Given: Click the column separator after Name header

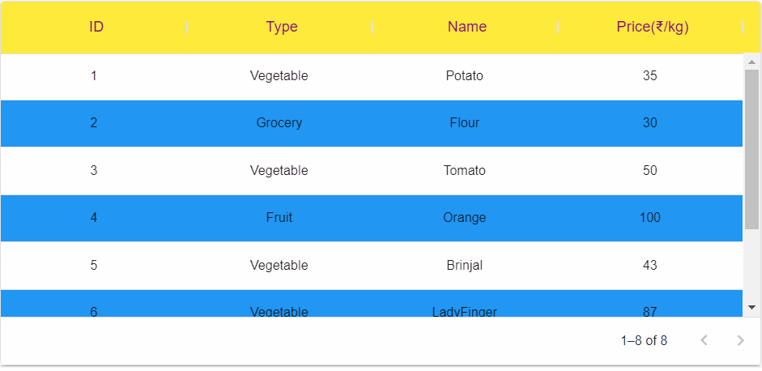Looking at the screenshot, I should click(557, 28).
